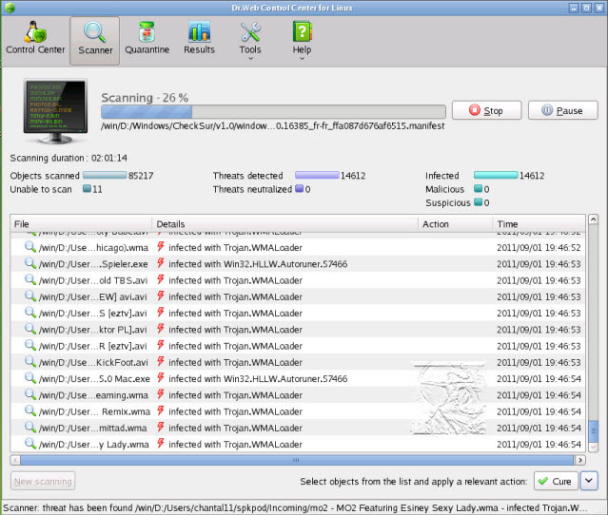
Task: Click the scanning progress bar
Action: [x=273, y=112]
